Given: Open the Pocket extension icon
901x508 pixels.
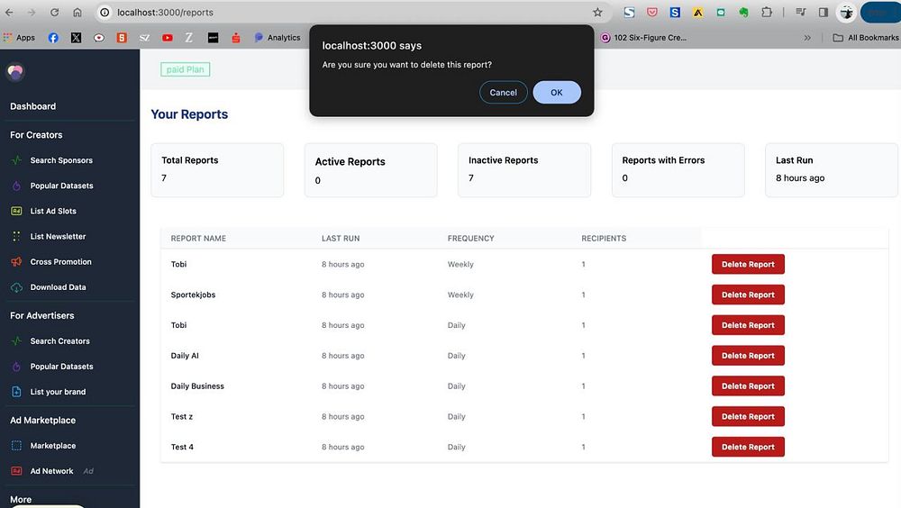Looking at the screenshot, I should point(651,12).
